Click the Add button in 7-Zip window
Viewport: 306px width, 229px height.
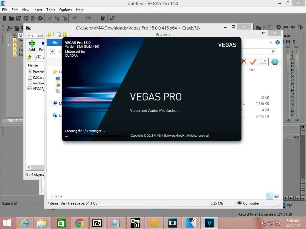point(32,46)
